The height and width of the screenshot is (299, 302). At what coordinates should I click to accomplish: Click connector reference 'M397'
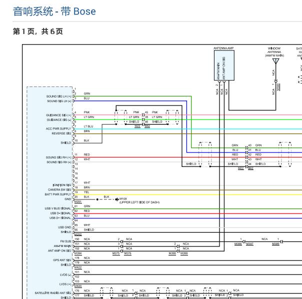(x=250, y=244)
